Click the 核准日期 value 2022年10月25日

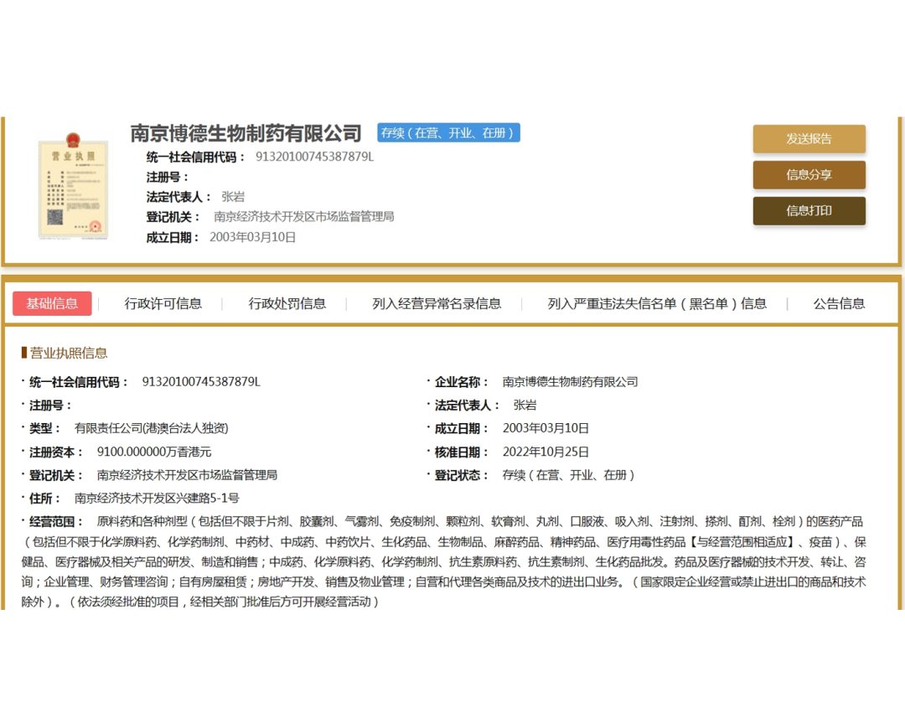point(546,452)
